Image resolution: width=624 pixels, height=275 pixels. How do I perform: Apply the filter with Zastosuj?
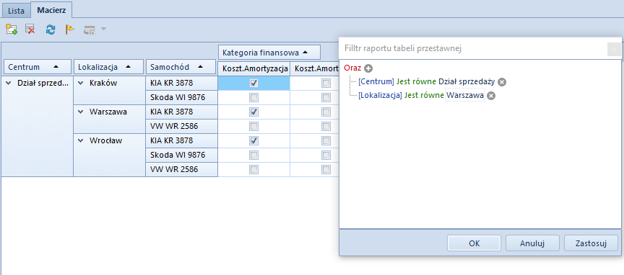591,243
